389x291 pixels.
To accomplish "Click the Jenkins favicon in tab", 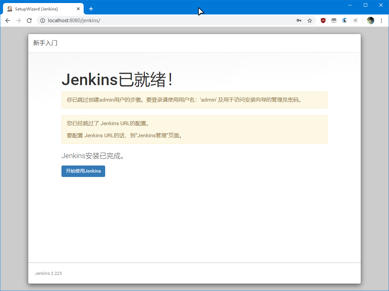I will 10,9.
